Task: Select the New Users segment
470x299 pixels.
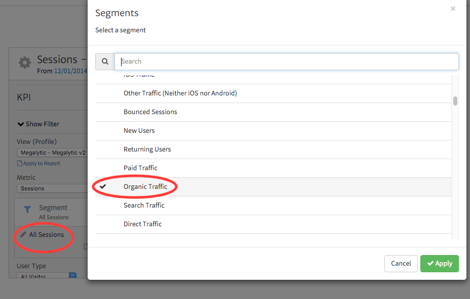Action: pyautogui.click(x=139, y=130)
